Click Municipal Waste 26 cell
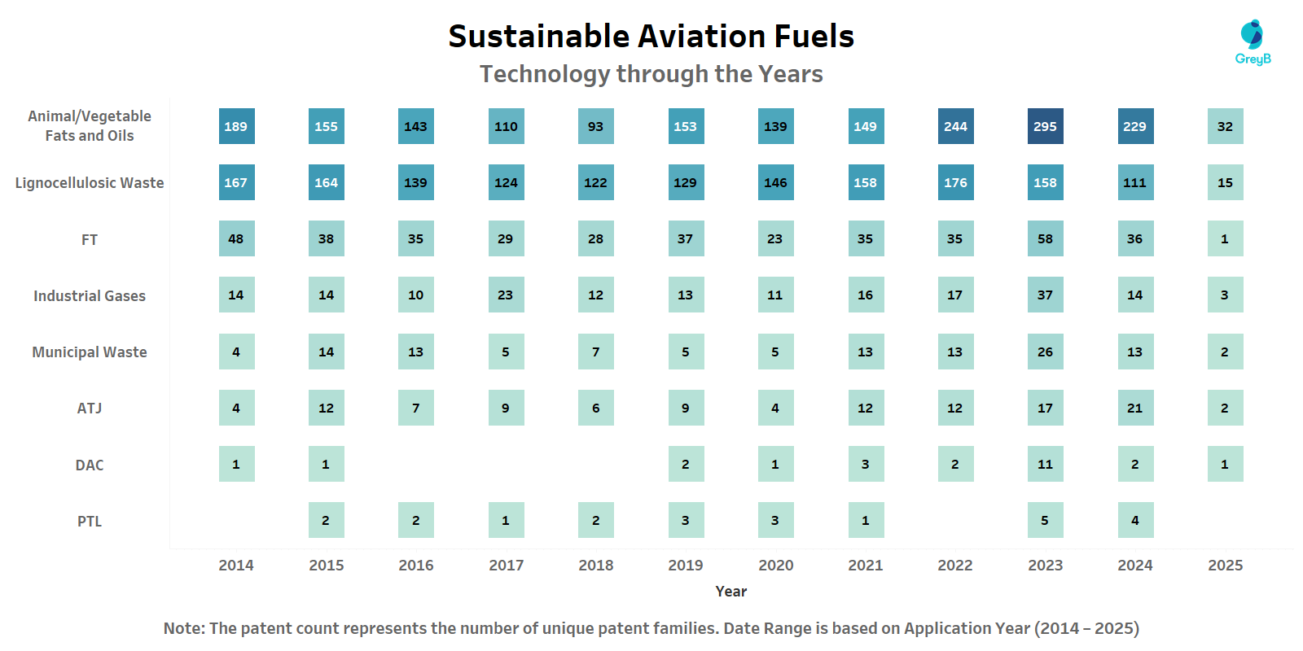This screenshot has width=1303, height=651. (1045, 352)
